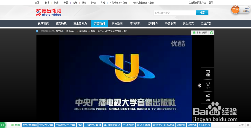The height and width of the screenshot is (128, 251).
Task: Select the 安监新闻 nav tab
Action: (x=99, y=23)
